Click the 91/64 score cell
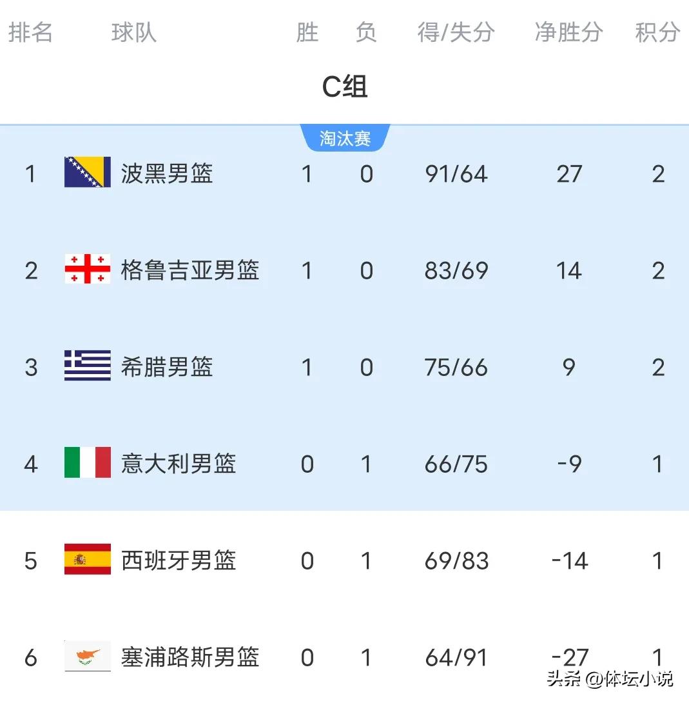The height and width of the screenshot is (703, 689). (x=456, y=174)
